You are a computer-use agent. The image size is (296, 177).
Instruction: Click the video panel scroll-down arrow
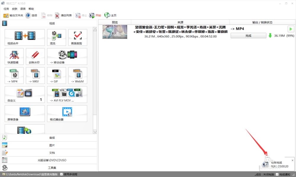(95, 132)
